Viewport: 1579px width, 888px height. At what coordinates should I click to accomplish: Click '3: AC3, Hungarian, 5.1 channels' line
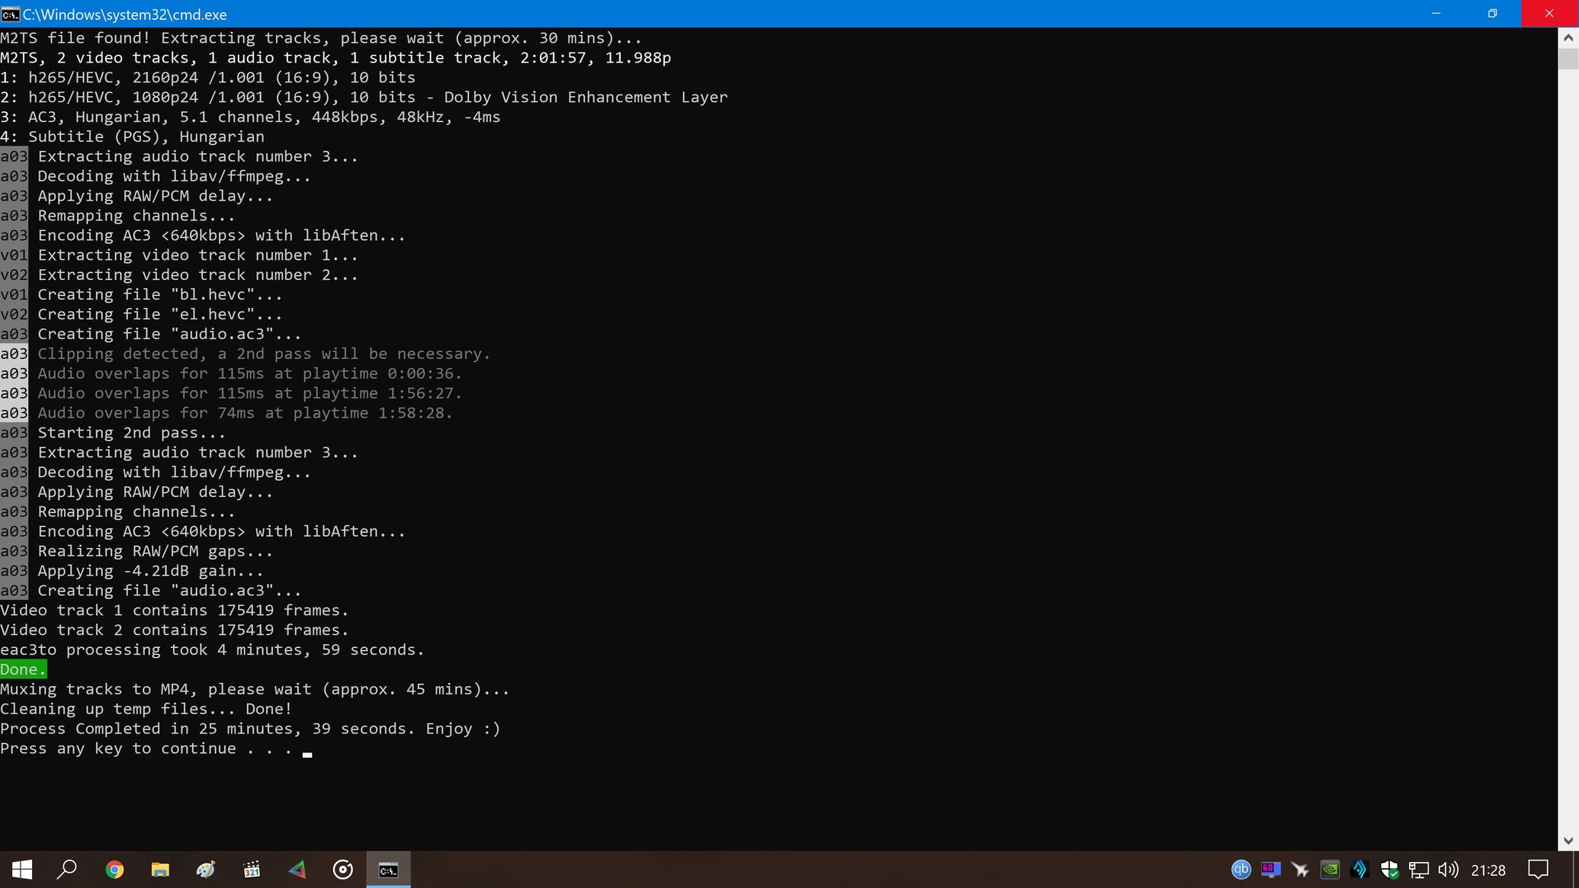250,117
